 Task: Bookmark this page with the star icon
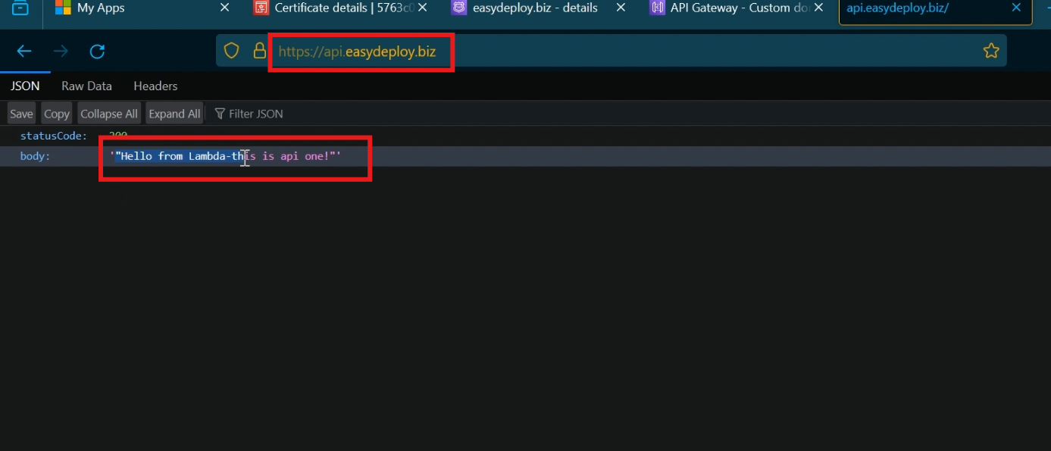(x=990, y=51)
